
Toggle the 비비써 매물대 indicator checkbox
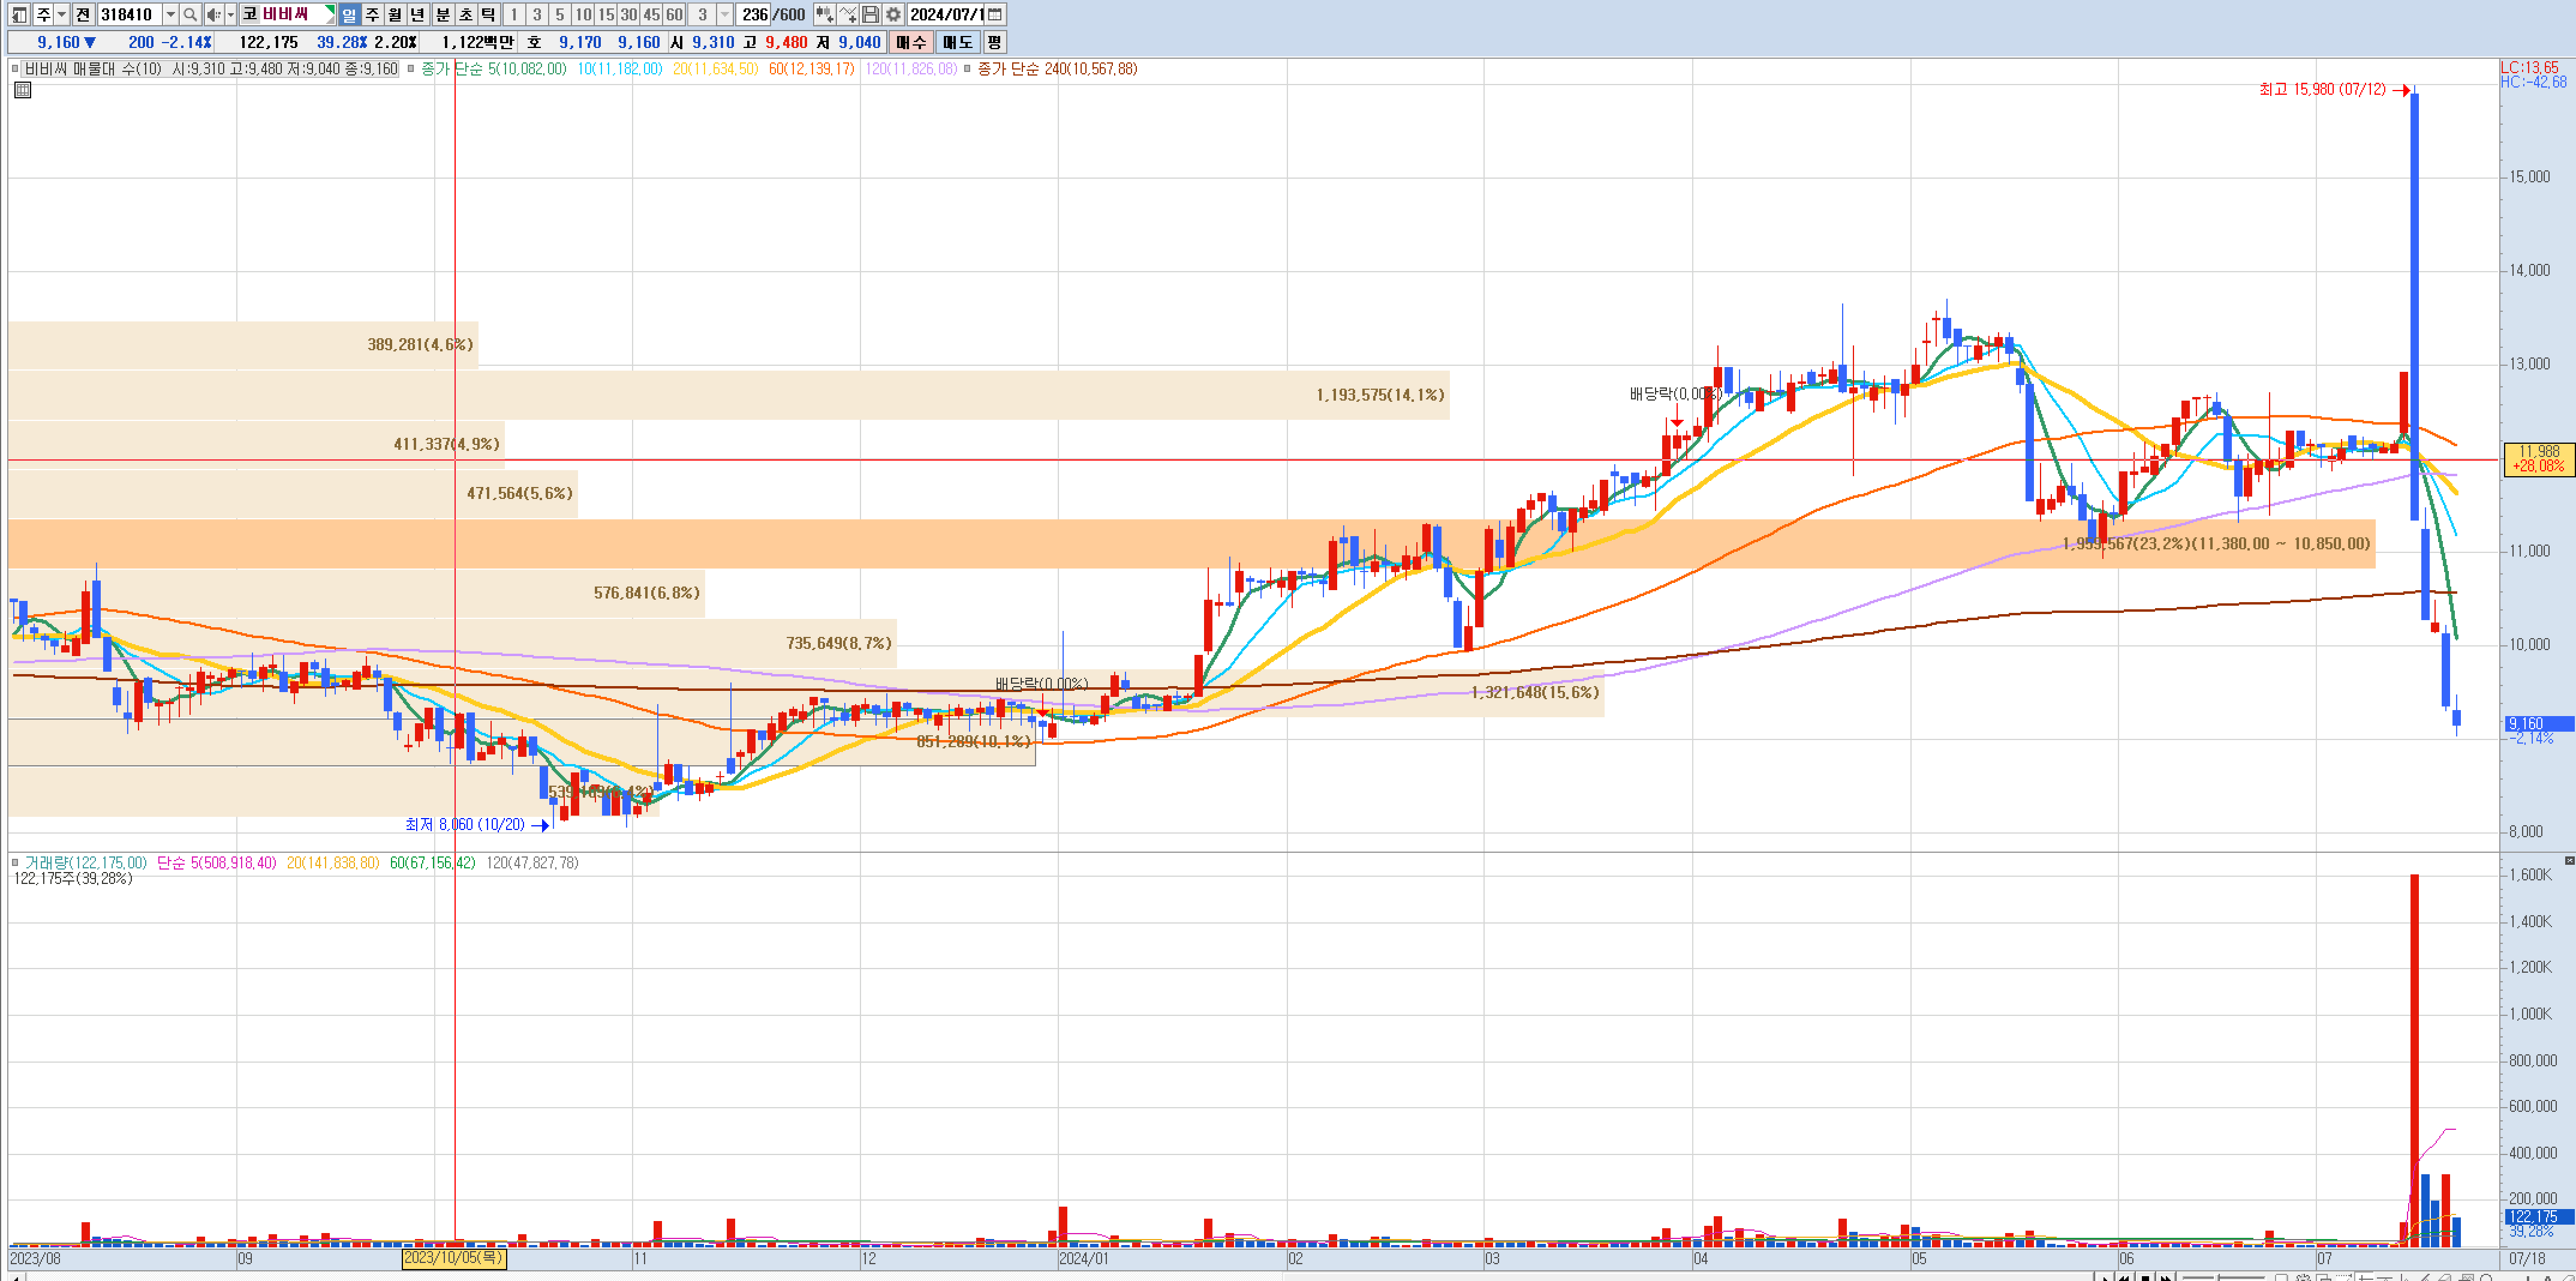pyautogui.click(x=15, y=69)
